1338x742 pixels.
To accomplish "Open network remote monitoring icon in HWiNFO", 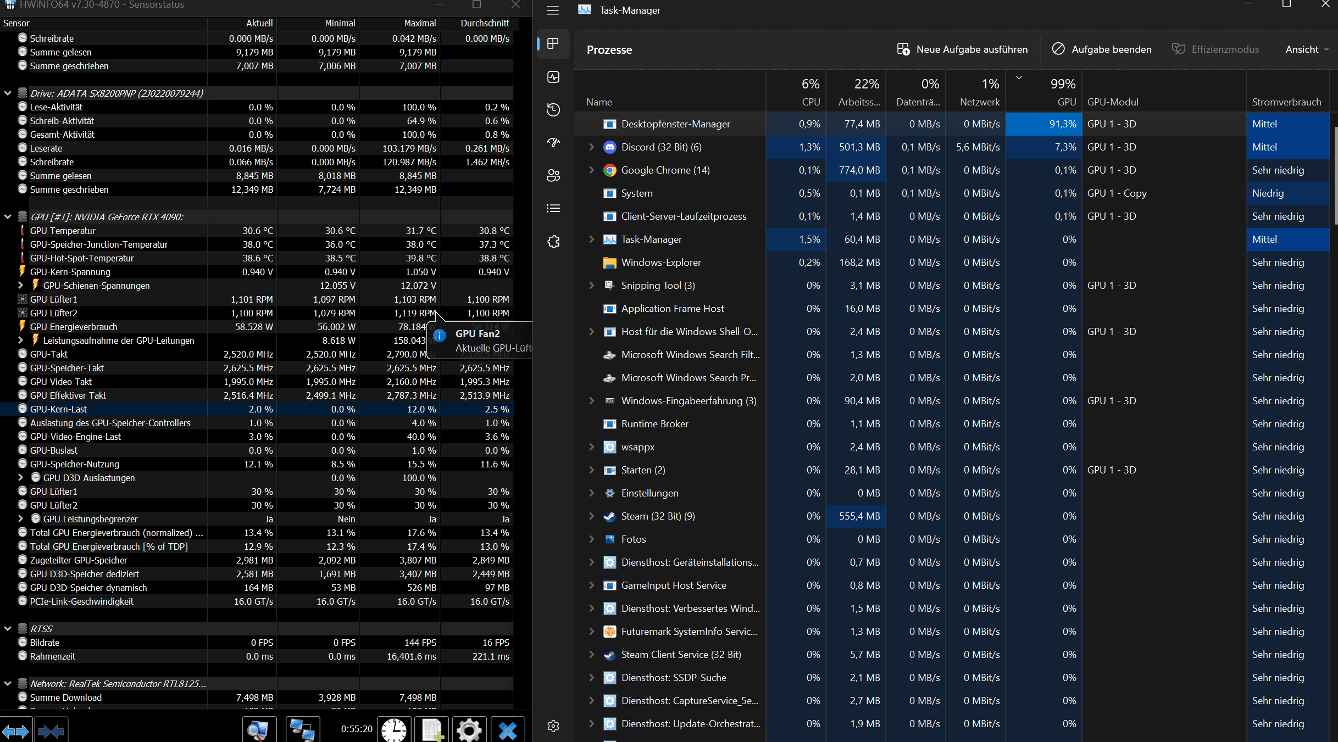I will pos(302,730).
